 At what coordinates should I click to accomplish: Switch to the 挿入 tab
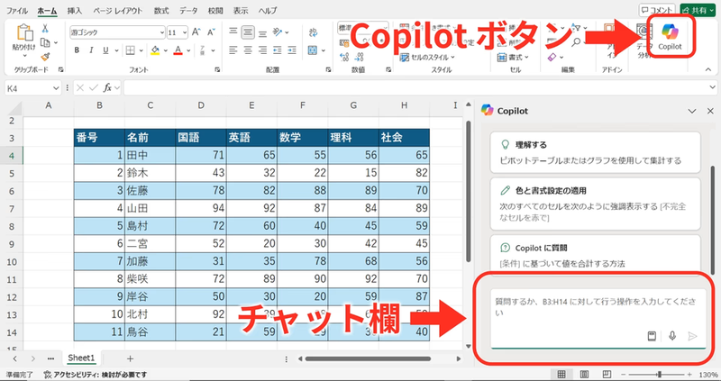click(x=75, y=10)
